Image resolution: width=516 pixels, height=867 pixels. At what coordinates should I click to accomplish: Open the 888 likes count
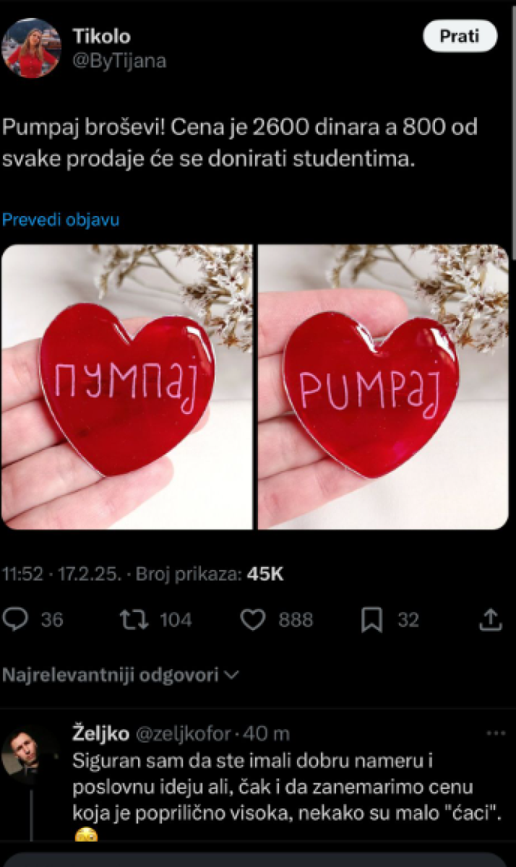tap(296, 620)
